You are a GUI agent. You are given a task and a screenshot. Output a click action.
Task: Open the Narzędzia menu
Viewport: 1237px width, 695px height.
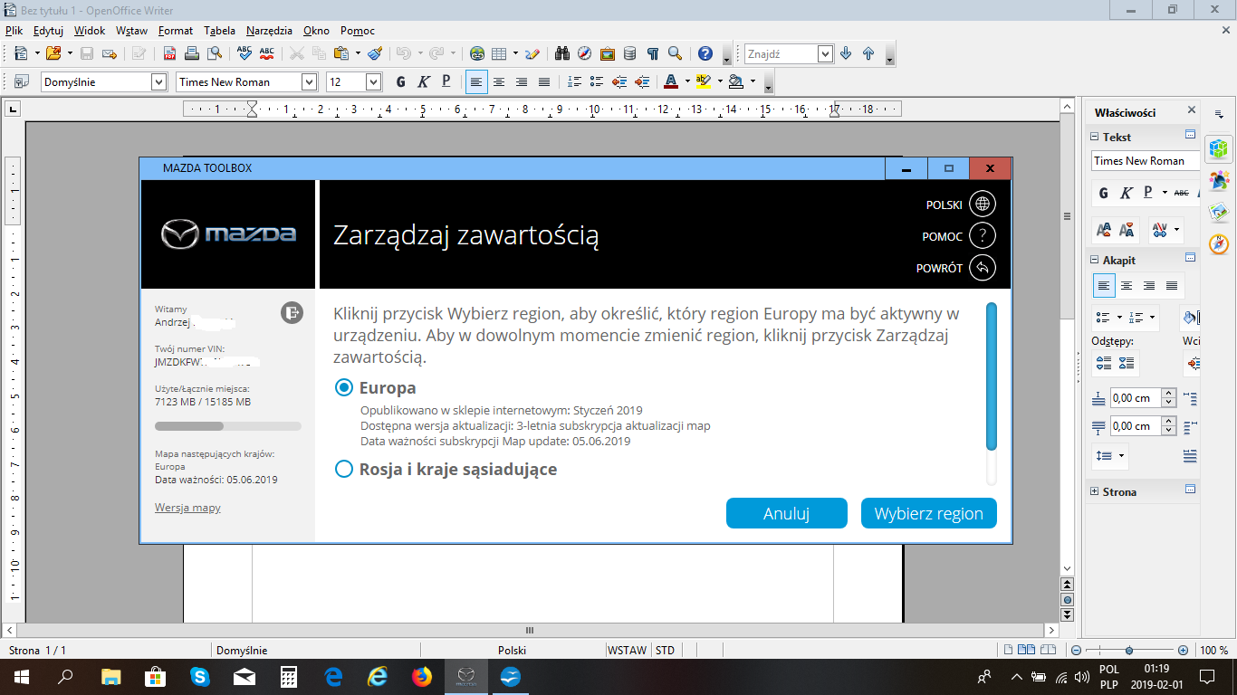(270, 30)
